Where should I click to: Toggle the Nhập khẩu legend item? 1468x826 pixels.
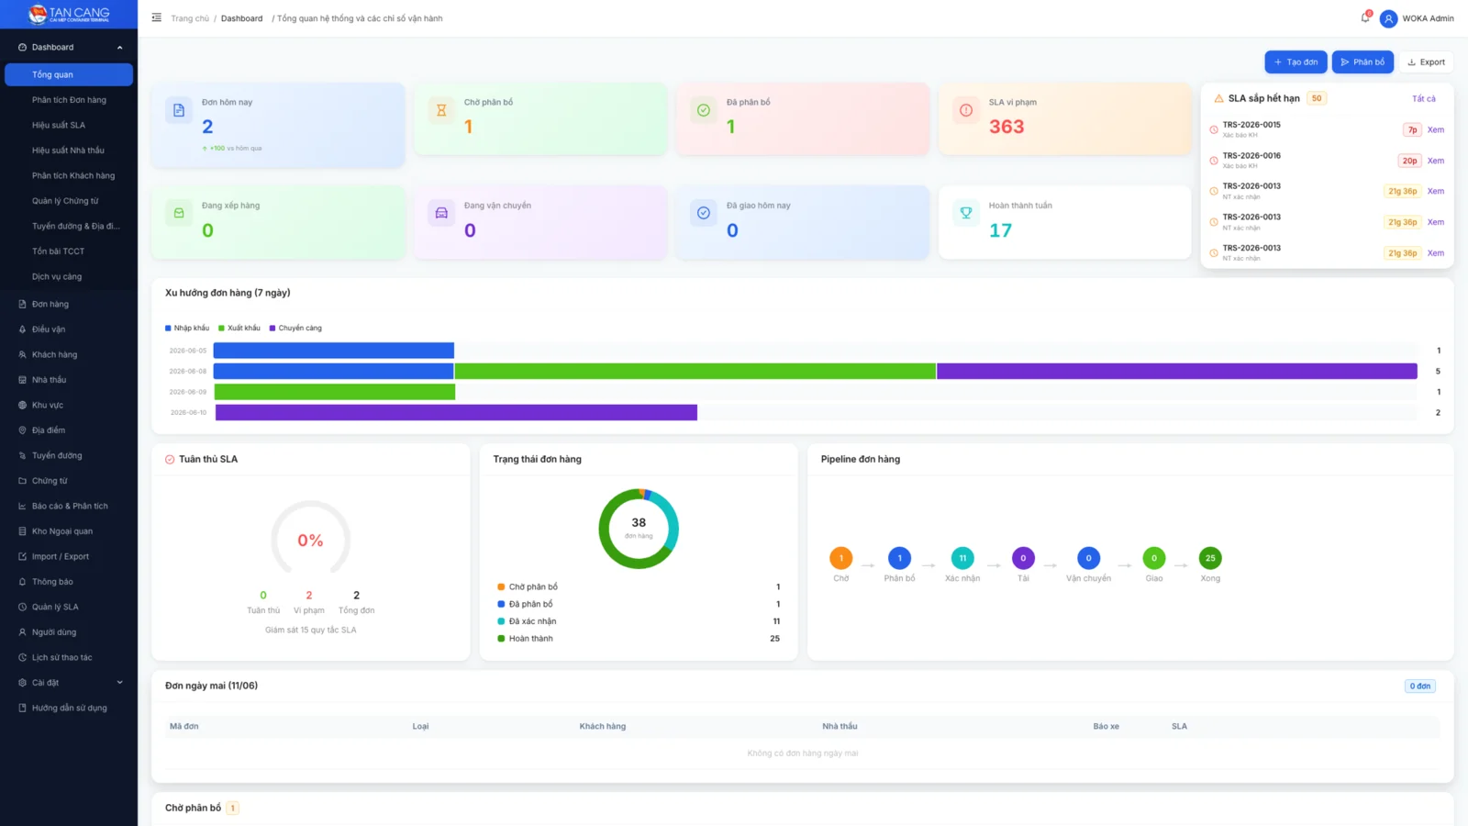pos(187,328)
